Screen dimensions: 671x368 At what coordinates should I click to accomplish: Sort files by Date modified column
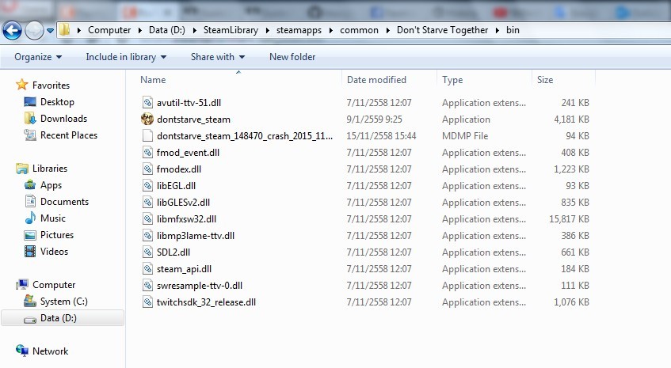tap(376, 80)
